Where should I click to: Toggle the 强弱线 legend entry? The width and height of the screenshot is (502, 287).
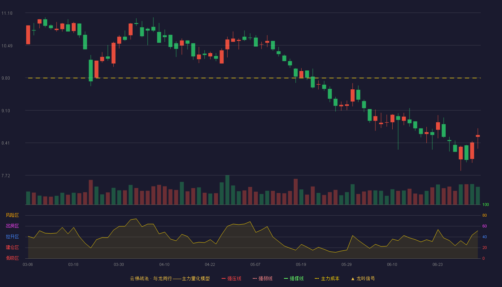tap(262, 278)
